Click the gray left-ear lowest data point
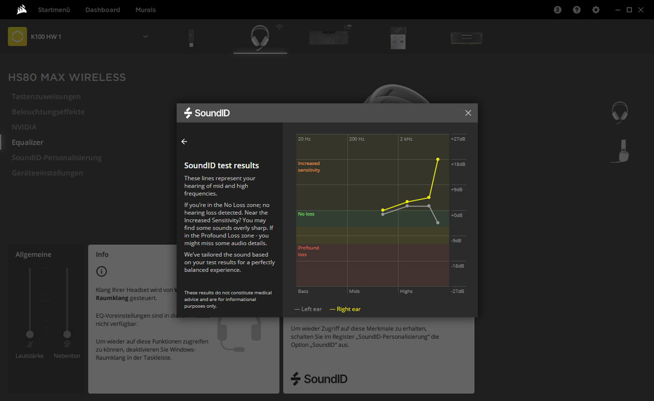The image size is (654, 401). (x=438, y=223)
